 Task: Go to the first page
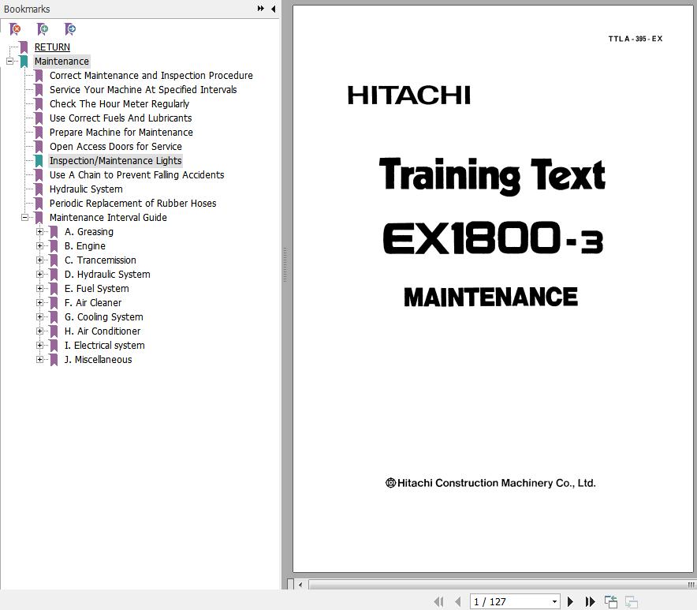(x=438, y=601)
